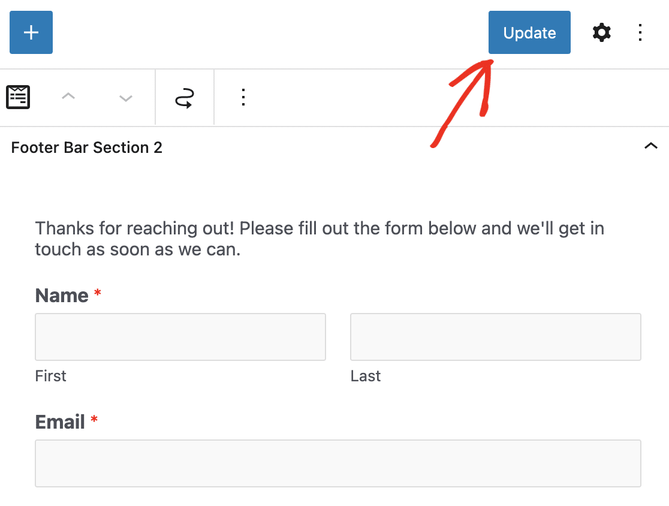Screen dimensions: 669x506
Task: Move the form block down using the down arrow
Action: (x=125, y=97)
